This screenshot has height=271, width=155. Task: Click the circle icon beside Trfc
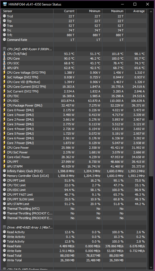4,35
